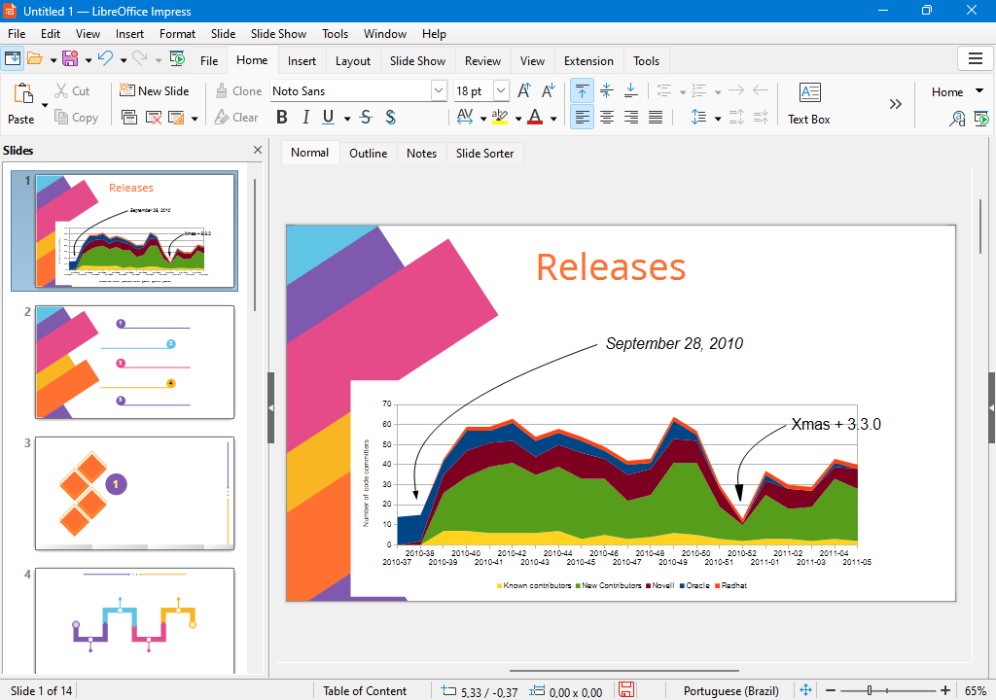Toggle Italic text style

pos(305,118)
